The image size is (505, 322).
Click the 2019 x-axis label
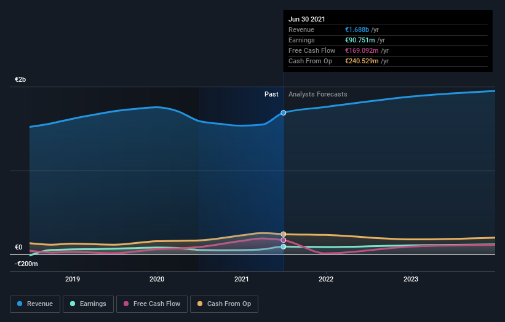tap(73, 279)
